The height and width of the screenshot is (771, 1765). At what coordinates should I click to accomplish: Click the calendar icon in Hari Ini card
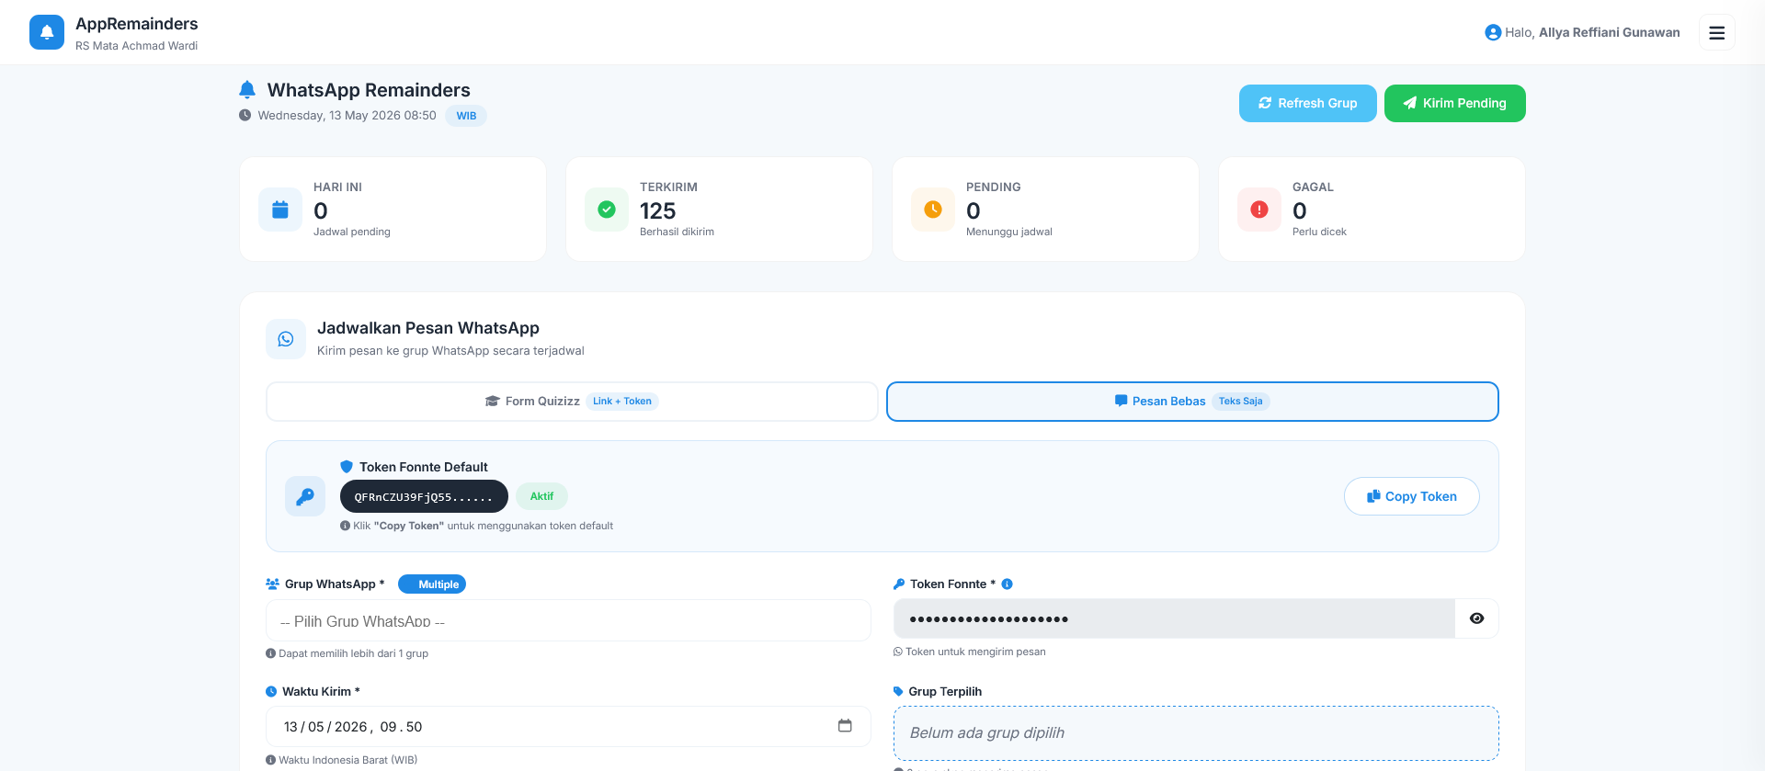(x=280, y=210)
